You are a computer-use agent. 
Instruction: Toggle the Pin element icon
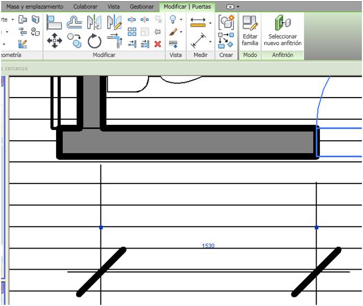pyautogui.click(x=158, y=32)
